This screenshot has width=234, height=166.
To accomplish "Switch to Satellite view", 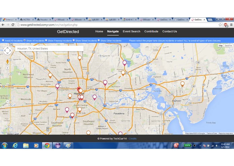I will [x=228, y=46].
